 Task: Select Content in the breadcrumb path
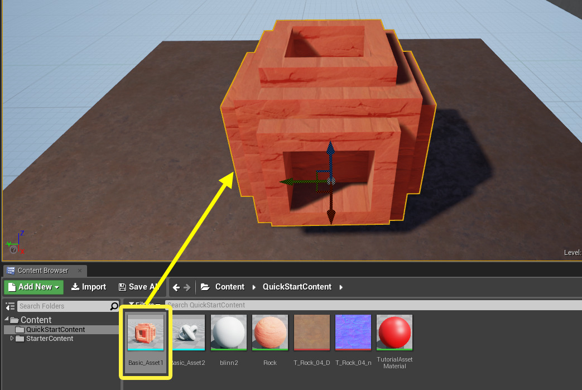pyautogui.click(x=229, y=286)
